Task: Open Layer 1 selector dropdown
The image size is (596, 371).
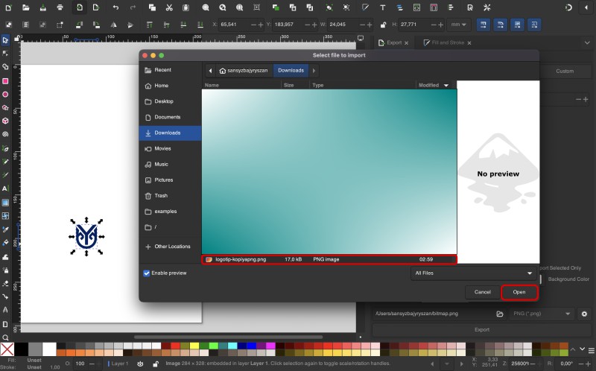Action: (x=118, y=364)
